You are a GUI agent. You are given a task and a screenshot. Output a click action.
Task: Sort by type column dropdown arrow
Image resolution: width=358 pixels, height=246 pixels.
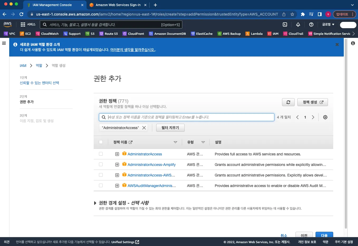click(x=203, y=142)
